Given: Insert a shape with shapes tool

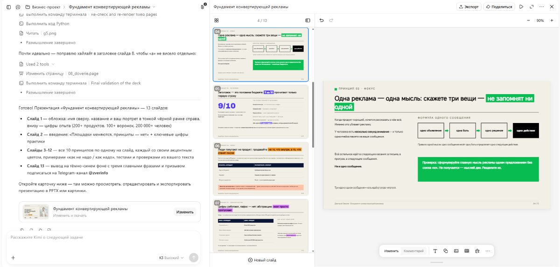Looking at the screenshot, I should coord(446,251).
